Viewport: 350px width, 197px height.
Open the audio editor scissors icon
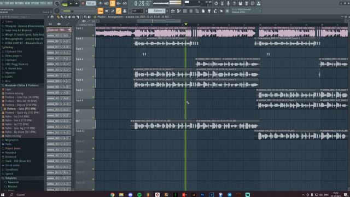pyautogui.click(x=222, y=3)
